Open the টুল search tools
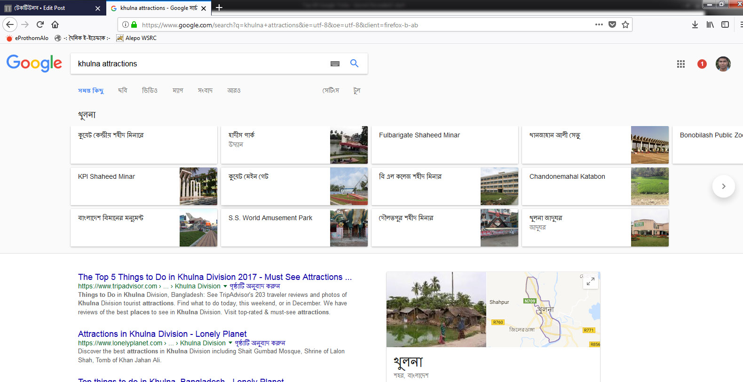743x382 pixels. tap(357, 90)
